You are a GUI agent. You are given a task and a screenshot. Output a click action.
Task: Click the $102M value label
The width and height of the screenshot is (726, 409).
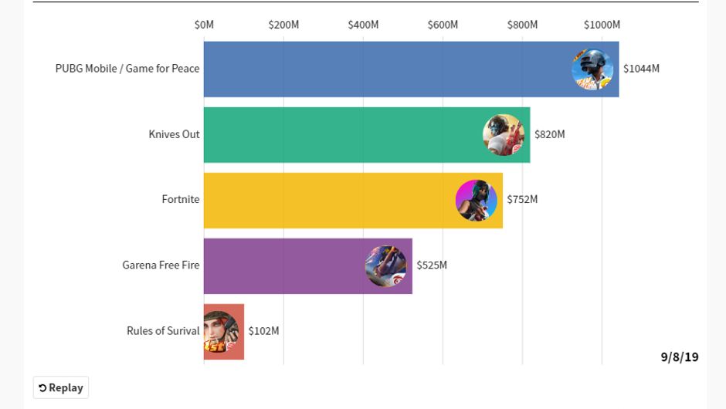pos(263,330)
